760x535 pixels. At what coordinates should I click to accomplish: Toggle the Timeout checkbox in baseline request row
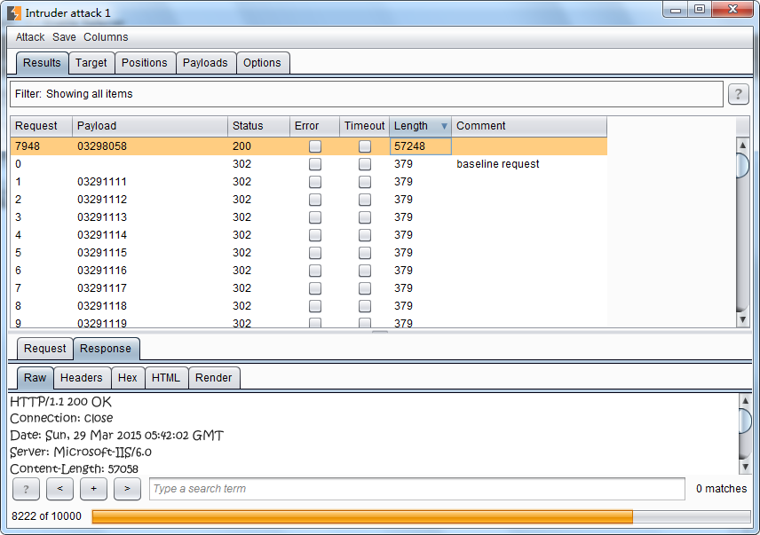coord(365,164)
